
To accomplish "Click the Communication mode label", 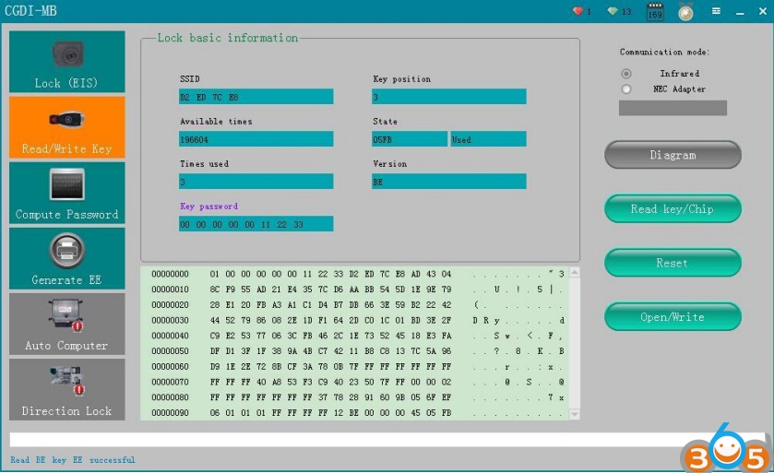I will [664, 52].
